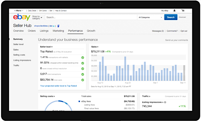201x121 pixels.
Task: Select Sales in the left sidebar
Action: tap(16, 50)
